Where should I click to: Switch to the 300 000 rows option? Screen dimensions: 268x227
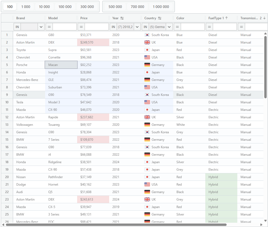pos(87,7)
